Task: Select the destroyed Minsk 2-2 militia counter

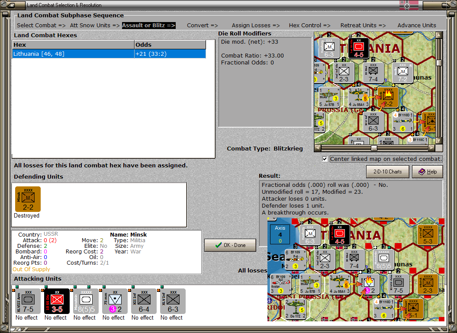Action: point(28,199)
